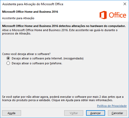Click the window title bar text
Screen dimensions: 129x118
(x=33, y=4)
